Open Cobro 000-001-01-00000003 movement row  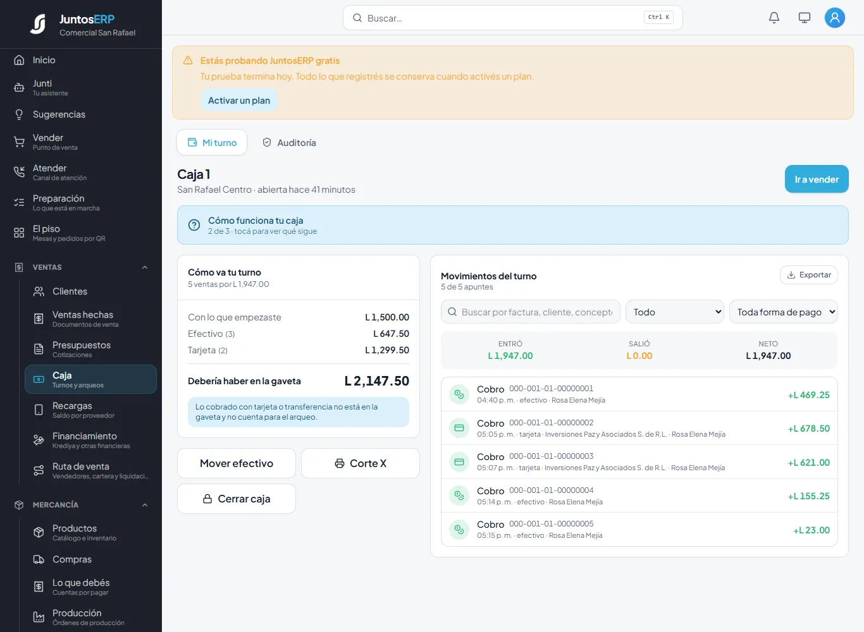[639, 462]
